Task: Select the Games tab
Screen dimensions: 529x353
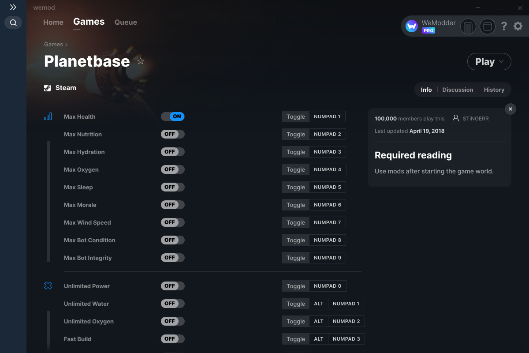Action: pyautogui.click(x=89, y=22)
